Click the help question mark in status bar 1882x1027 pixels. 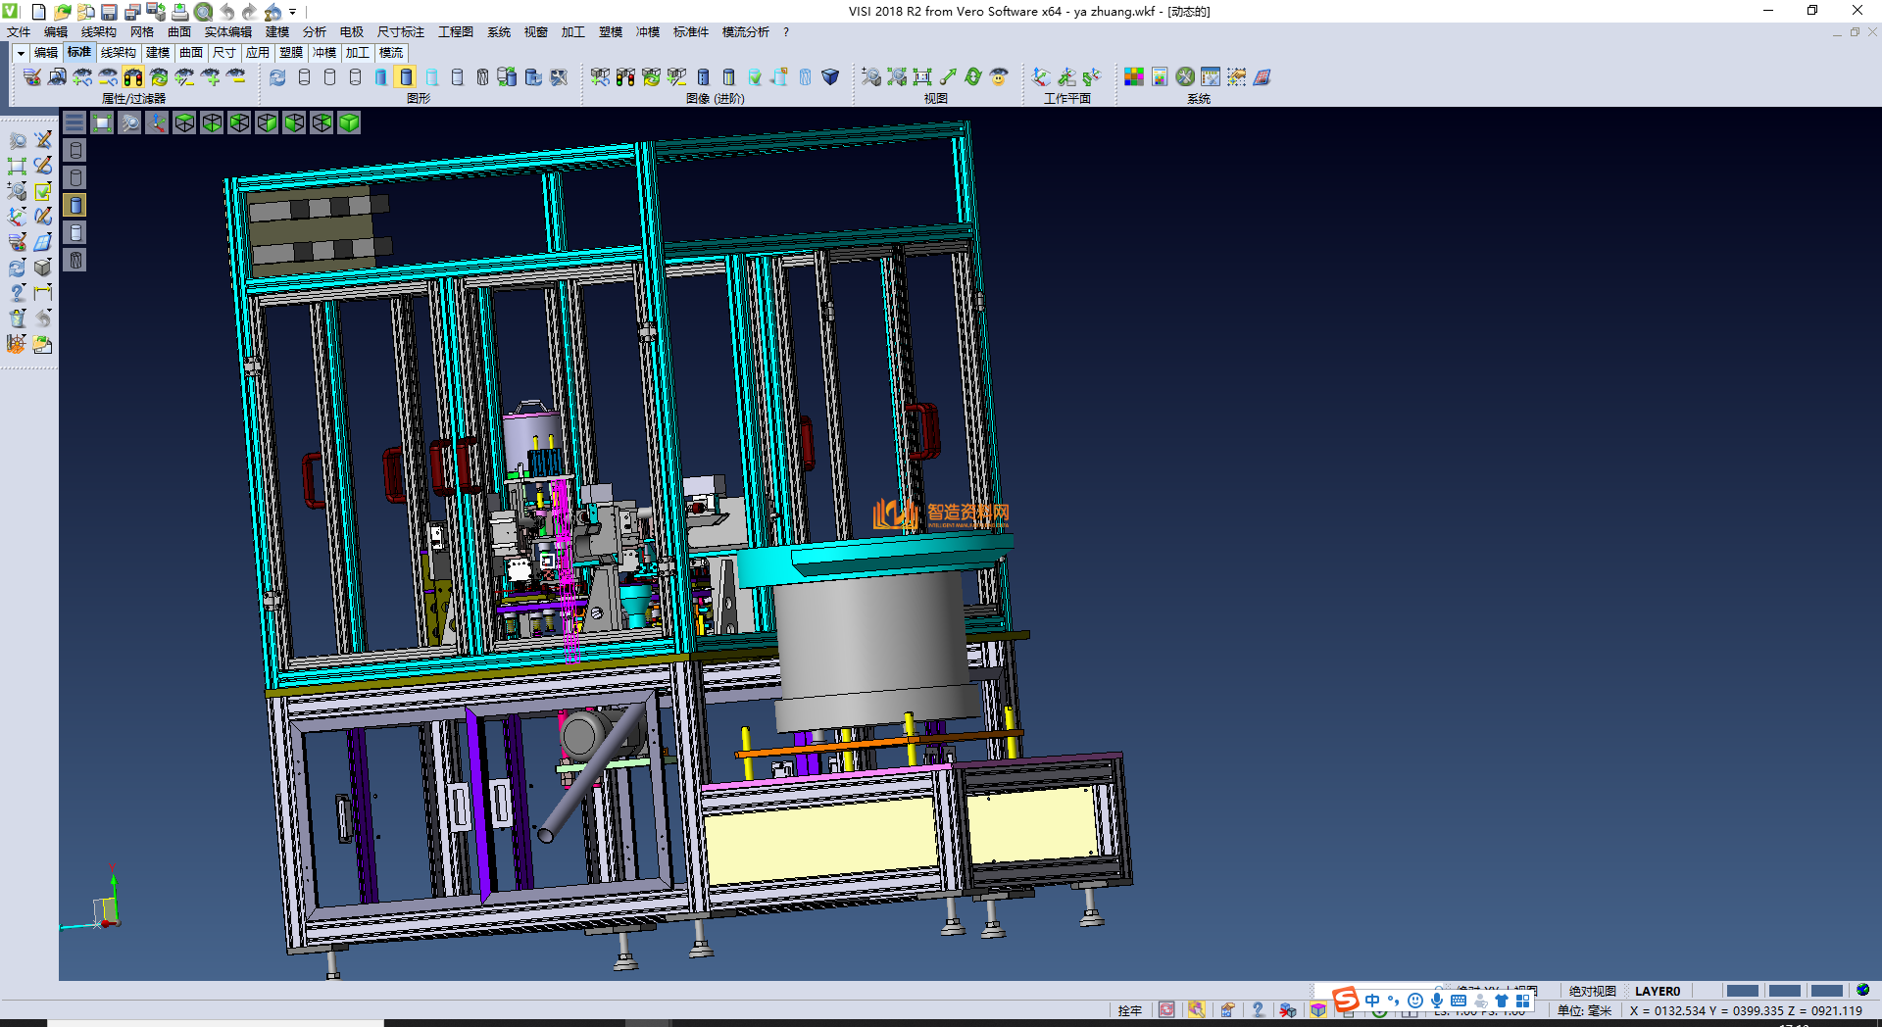tap(1258, 1010)
